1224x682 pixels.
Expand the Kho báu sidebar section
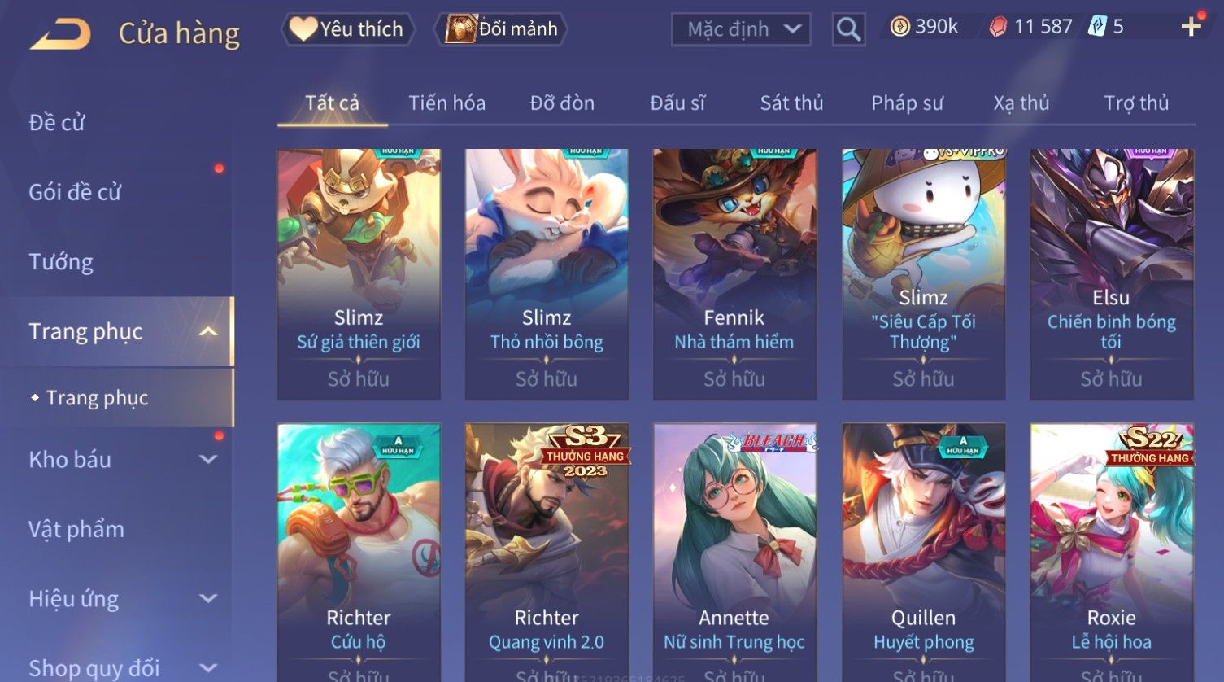[208, 459]
